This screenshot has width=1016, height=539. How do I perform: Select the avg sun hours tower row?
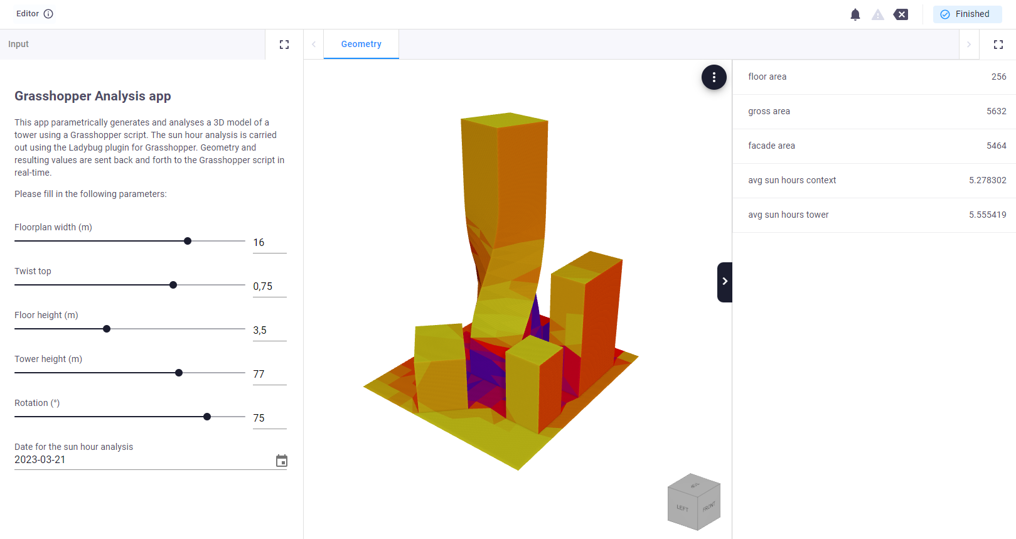(x=874, y=215)
